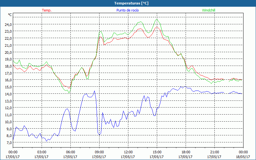Screen dimensions: 256x160
Task: Click the green 'Windchill' legend label
Action: (x=209, y=10)
